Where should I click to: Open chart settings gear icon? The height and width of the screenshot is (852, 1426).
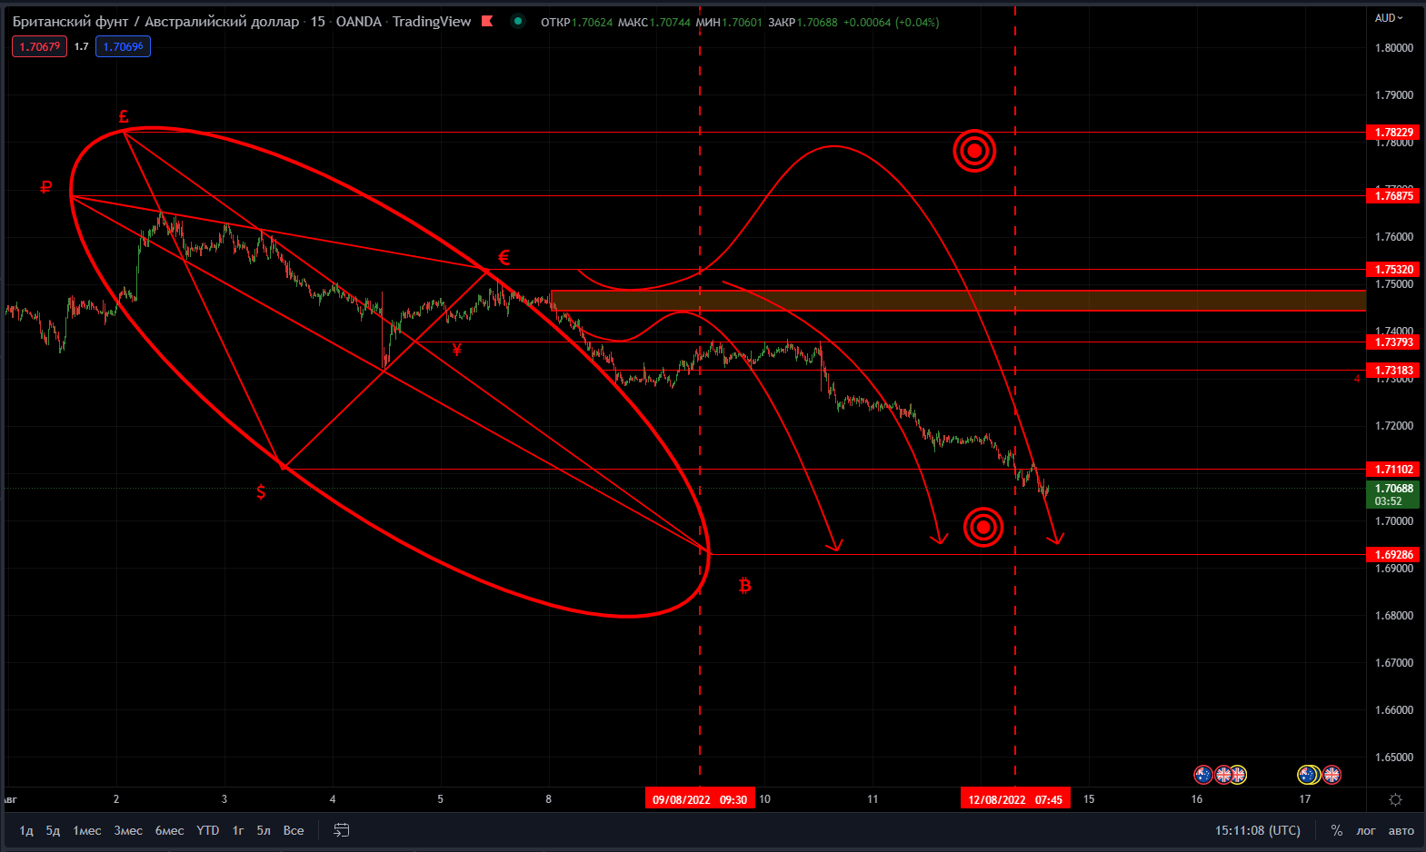coord(1395,799)
